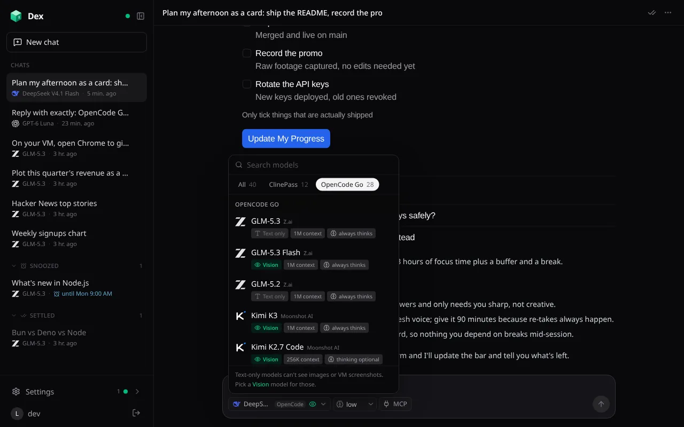The image size is (684, 427).
Task: Select the Kimi K3 model
Action: [314, 322]
